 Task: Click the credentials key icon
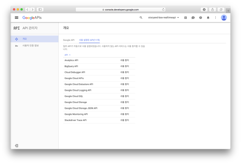[x=16, y=46]
